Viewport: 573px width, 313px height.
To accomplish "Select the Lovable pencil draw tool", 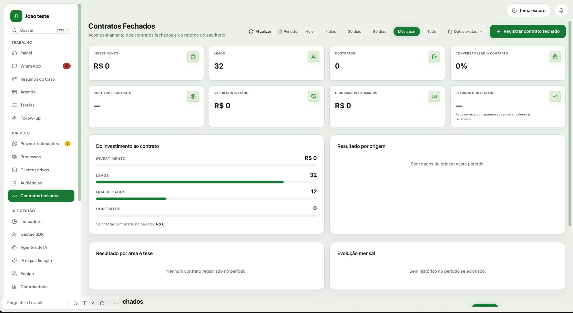I will click(x=93, y=303).
